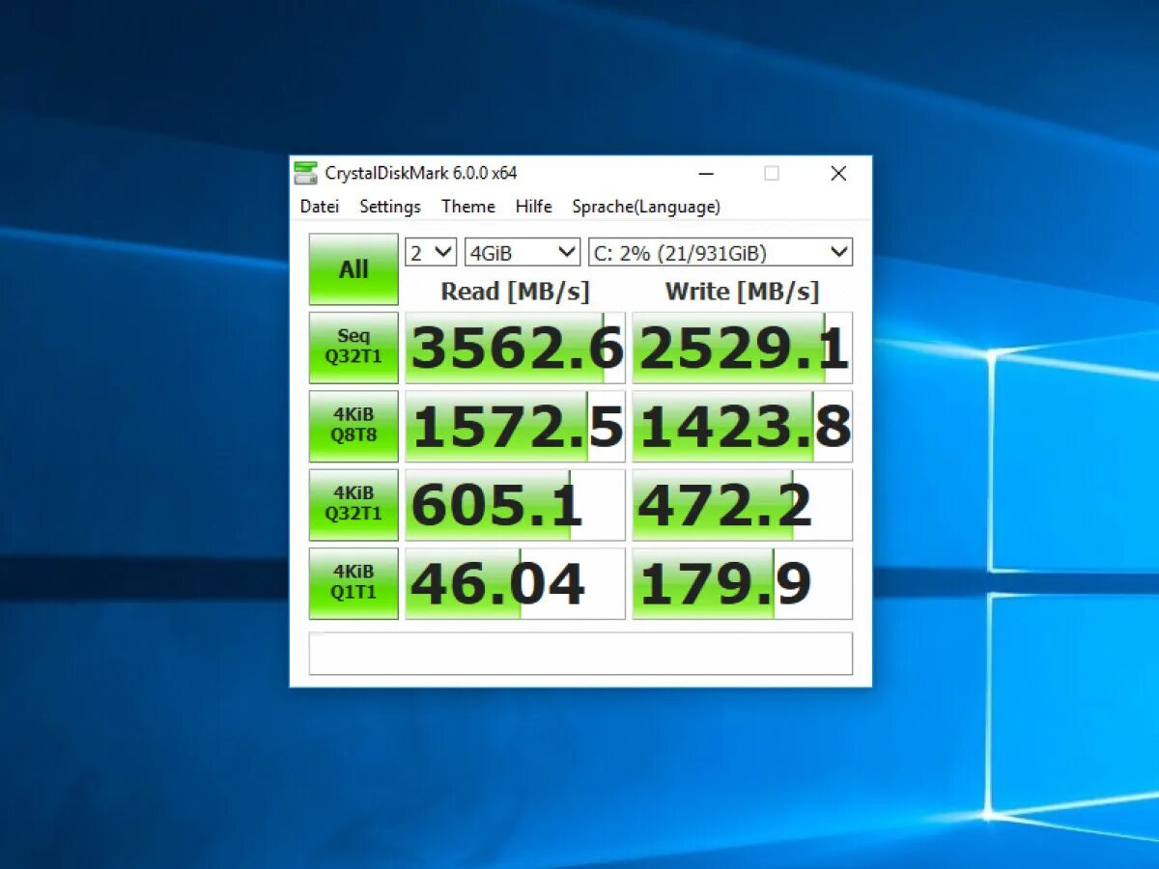
Task: Open the Sprache(Language) menu
Action: pyautogui.click(x=645, y=206)
